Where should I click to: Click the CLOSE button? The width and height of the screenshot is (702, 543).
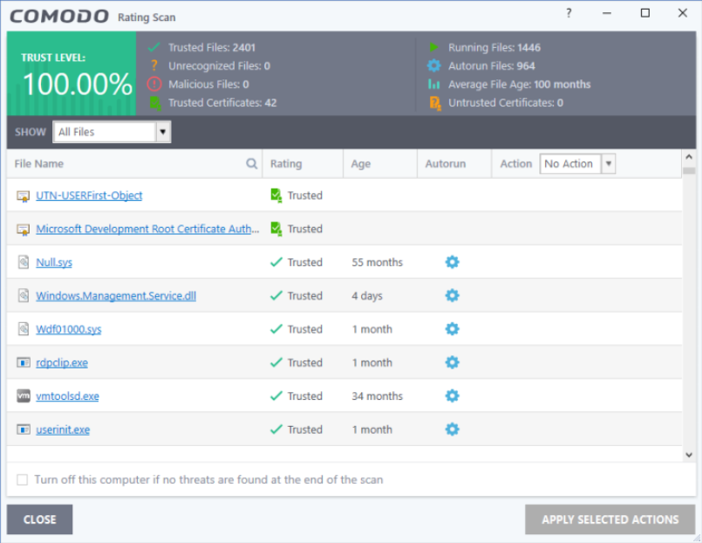(39, 519)
